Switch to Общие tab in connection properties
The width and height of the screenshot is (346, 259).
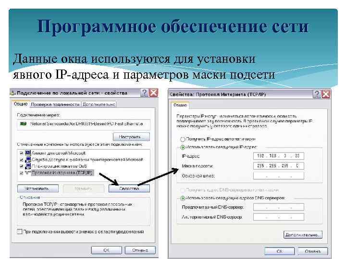point(21,104)
